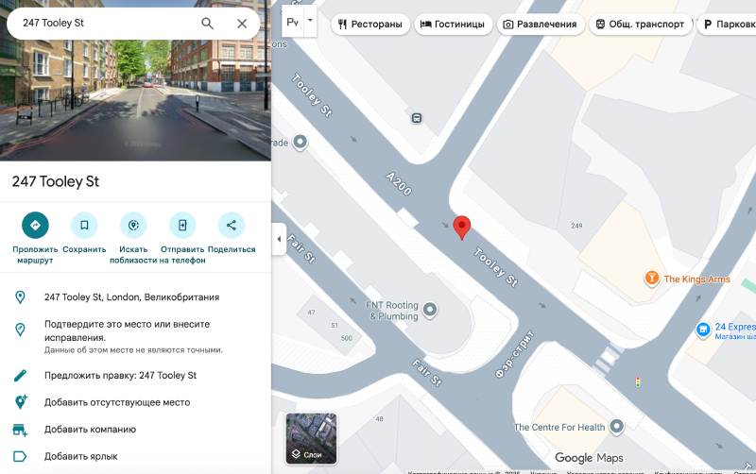Open the language input dropdown arrow
Screen dimensions: 756x474
(310, 20)
